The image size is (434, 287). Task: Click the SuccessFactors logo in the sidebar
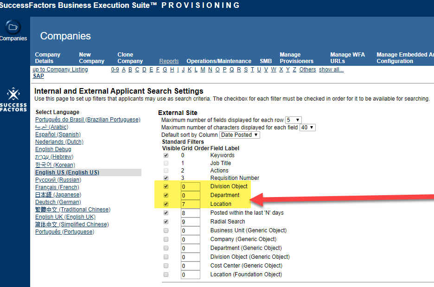[x=13, y=100]
